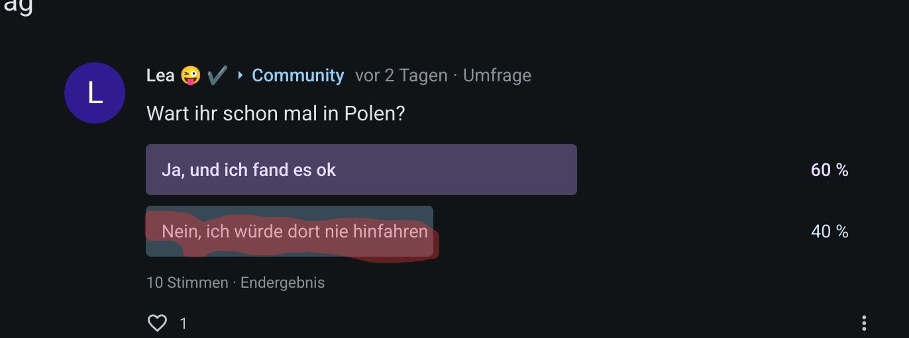Click the 40 % result value
The width and height of the screenshot is (909, 338).
click(829, 232)
